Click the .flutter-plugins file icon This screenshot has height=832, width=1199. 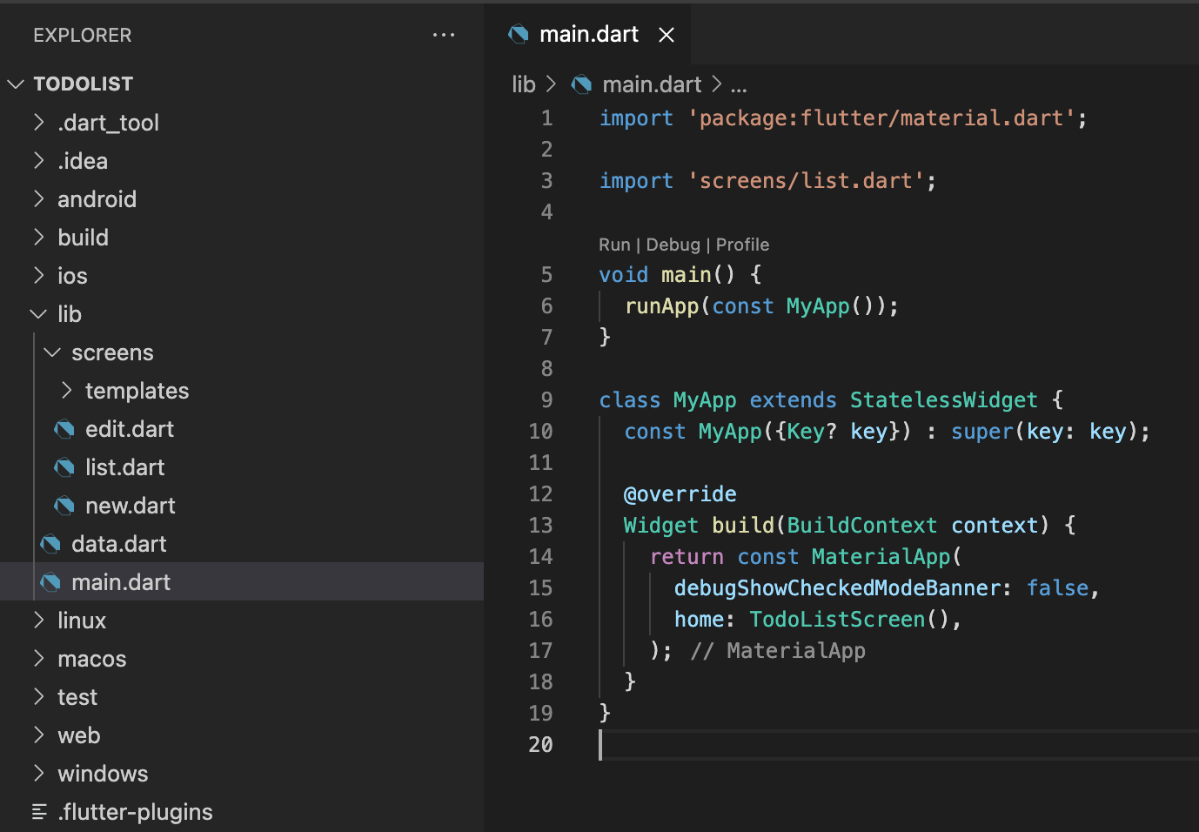(x=39, y=812)
